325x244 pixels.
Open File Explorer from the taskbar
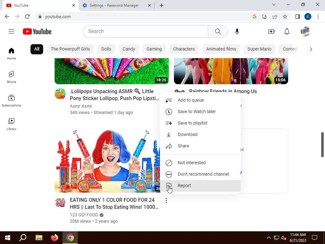pyautogui.click(x=39, y=238)
